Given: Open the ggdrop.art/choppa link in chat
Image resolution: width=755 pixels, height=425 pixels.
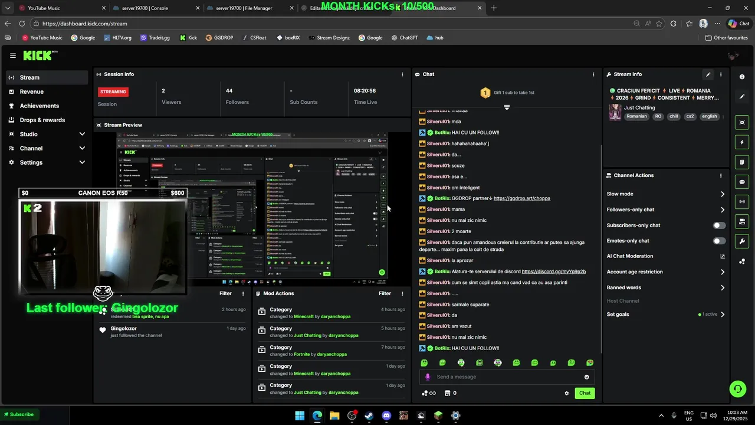Looking at the screenshot, I should [x=522, y=198].
